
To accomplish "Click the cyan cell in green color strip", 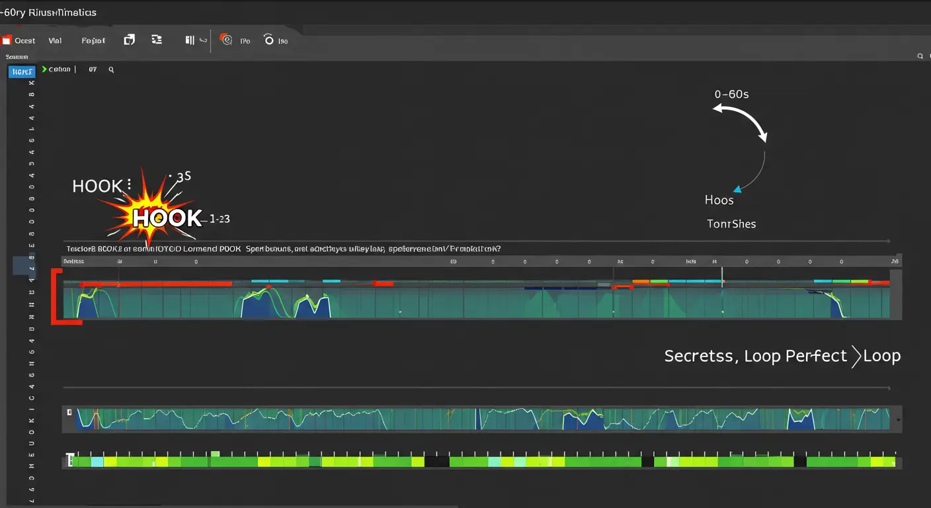I will 97,462.
